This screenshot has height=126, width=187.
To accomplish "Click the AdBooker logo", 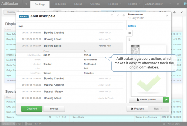I will [x=10, y=4].
